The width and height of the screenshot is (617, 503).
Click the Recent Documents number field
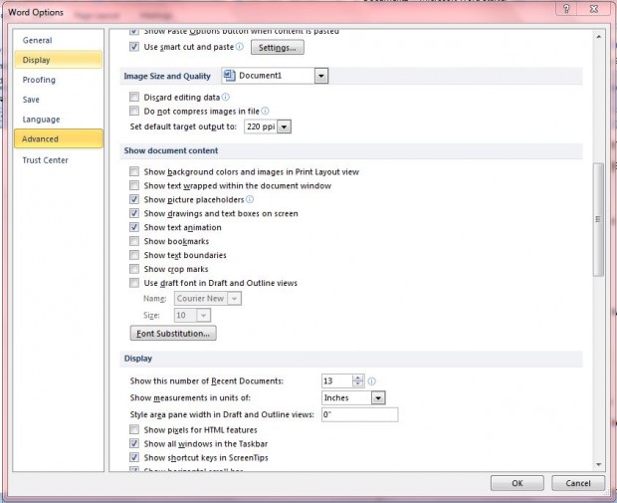(x=336, y=380)
